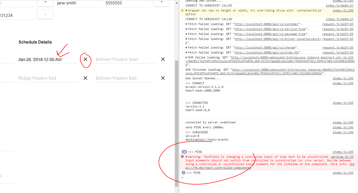The image size is (358, 193).
Task: Select the Schedule Details heading text
Action: pyautogui.click(x=35, y=42)
